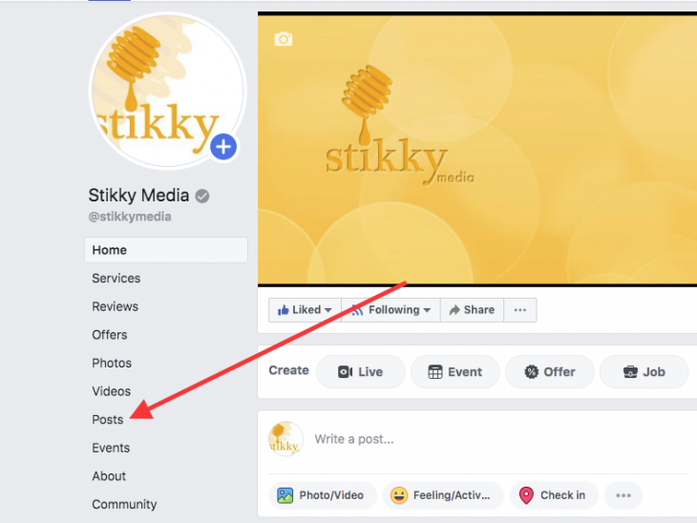Create an Offer
Image resolution: width=697 pixels, height=523 pixels.
click(x=550, y=371)
